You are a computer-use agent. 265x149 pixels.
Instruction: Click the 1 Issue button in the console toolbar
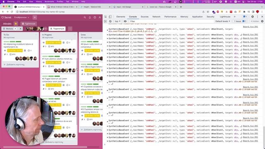(240, 21)
